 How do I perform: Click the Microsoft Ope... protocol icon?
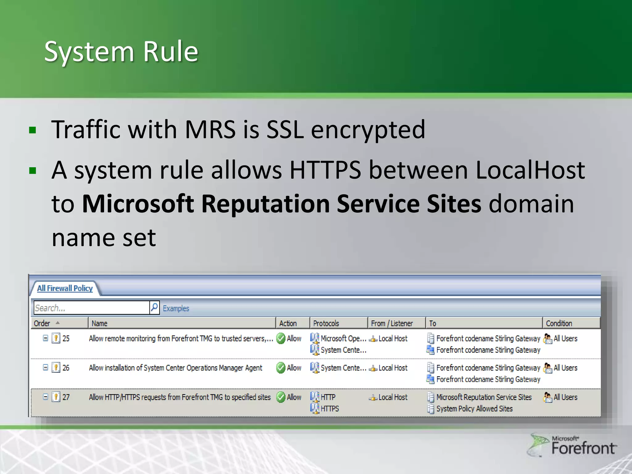click(315, 338)
